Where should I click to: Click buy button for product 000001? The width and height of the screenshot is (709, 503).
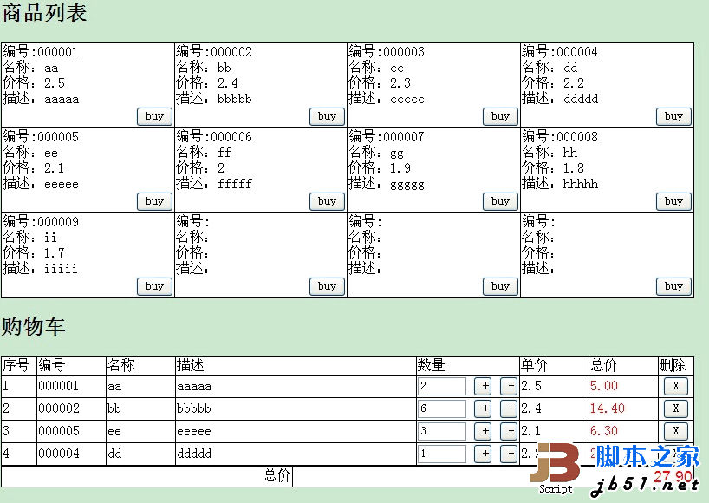[154, 116]
